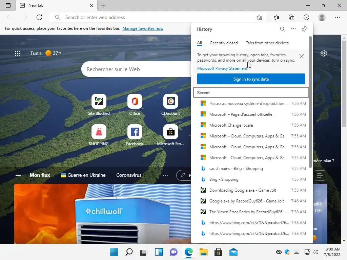Open The Yimen Error Series entry

point(251,212)
